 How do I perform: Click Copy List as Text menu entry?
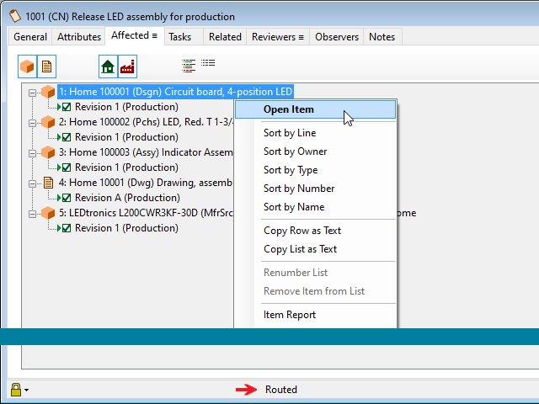click(300, 249)
